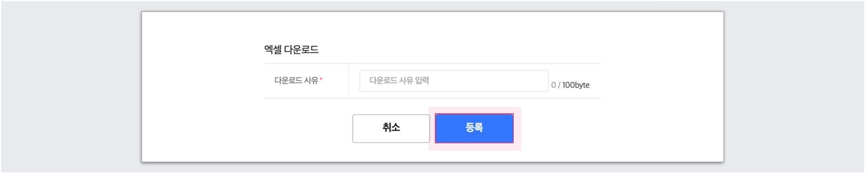This screenshot has width=865, height=173.
Task: Click the 0 / 100byte counter
Action: 570,85
